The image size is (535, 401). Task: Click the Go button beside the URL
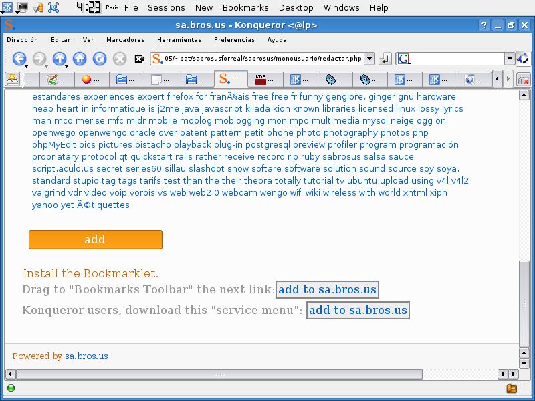click(x=385, y=59)
